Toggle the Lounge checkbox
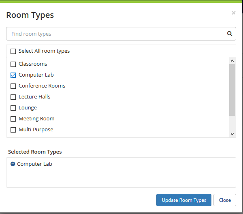The width and height of the screenshot is (243, 214). pos(13,108)
